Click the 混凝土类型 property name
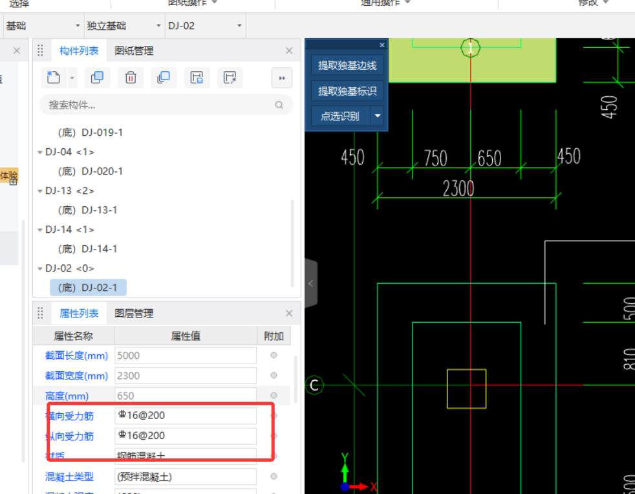 (69, 477)
